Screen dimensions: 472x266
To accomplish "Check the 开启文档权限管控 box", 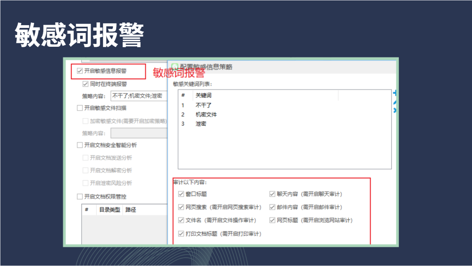I will point(80,196).
